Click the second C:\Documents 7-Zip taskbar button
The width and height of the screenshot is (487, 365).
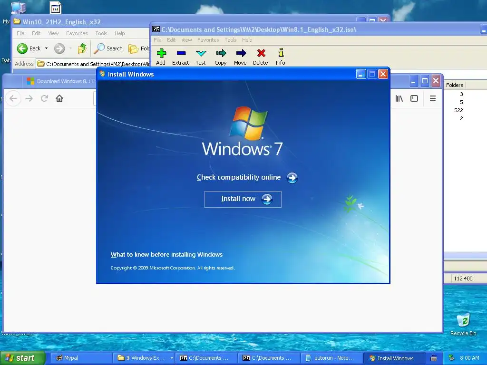click(x=269, y=358)
